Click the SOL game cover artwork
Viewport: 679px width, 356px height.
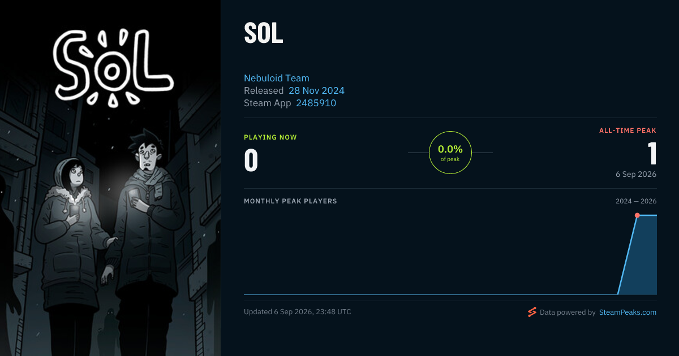(110, 178)
